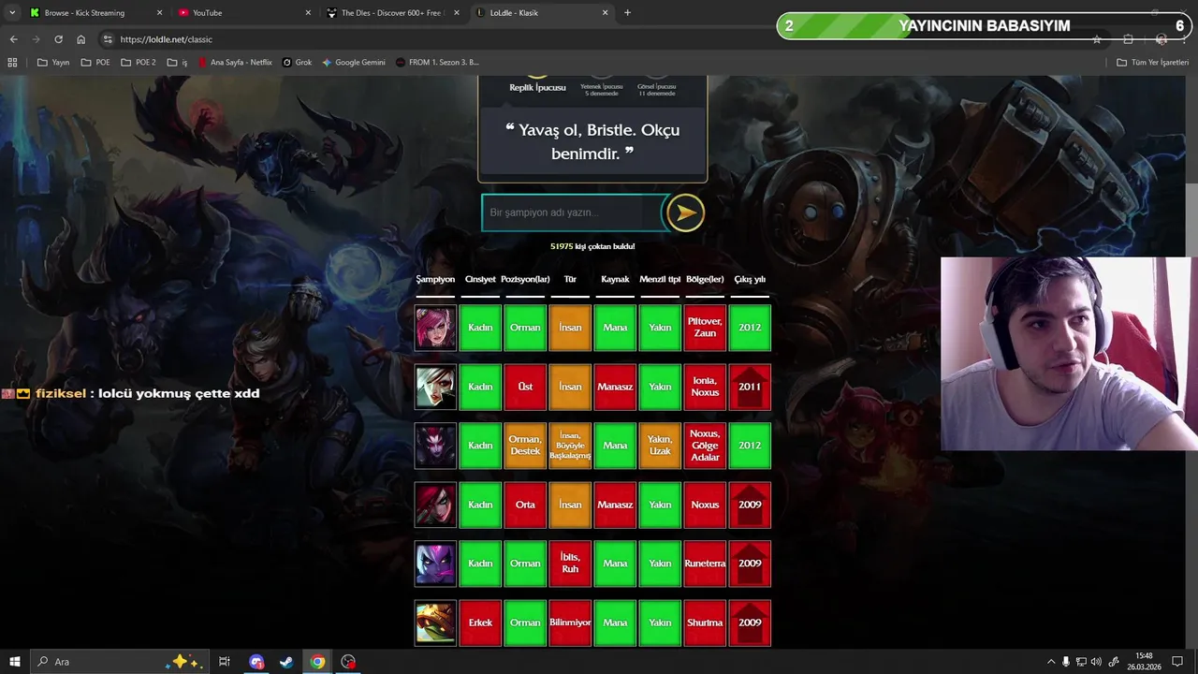Viewport: 1198px width, 674px height.
Task: Click the Pozisyon(lar) column header
Action: (525, 279)
